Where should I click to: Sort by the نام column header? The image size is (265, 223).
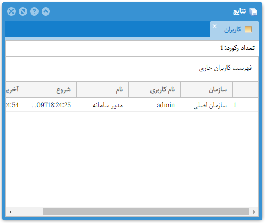(103, 89)
